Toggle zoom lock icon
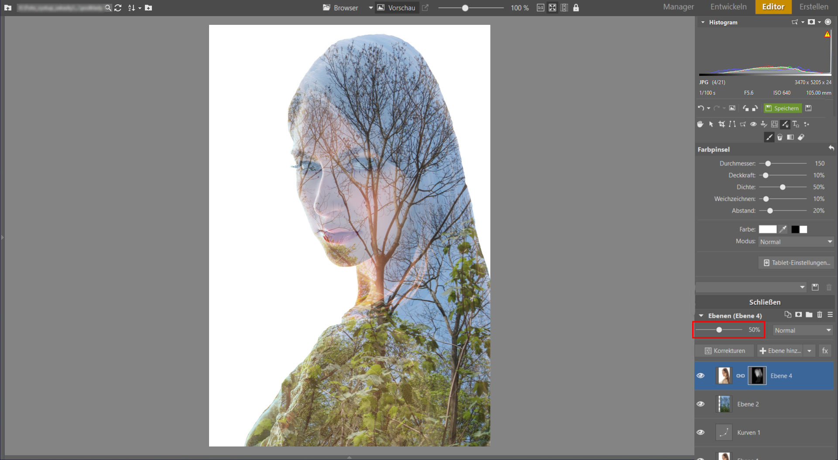The width and height of the screenshot is (838, 460). click(576, 8)
